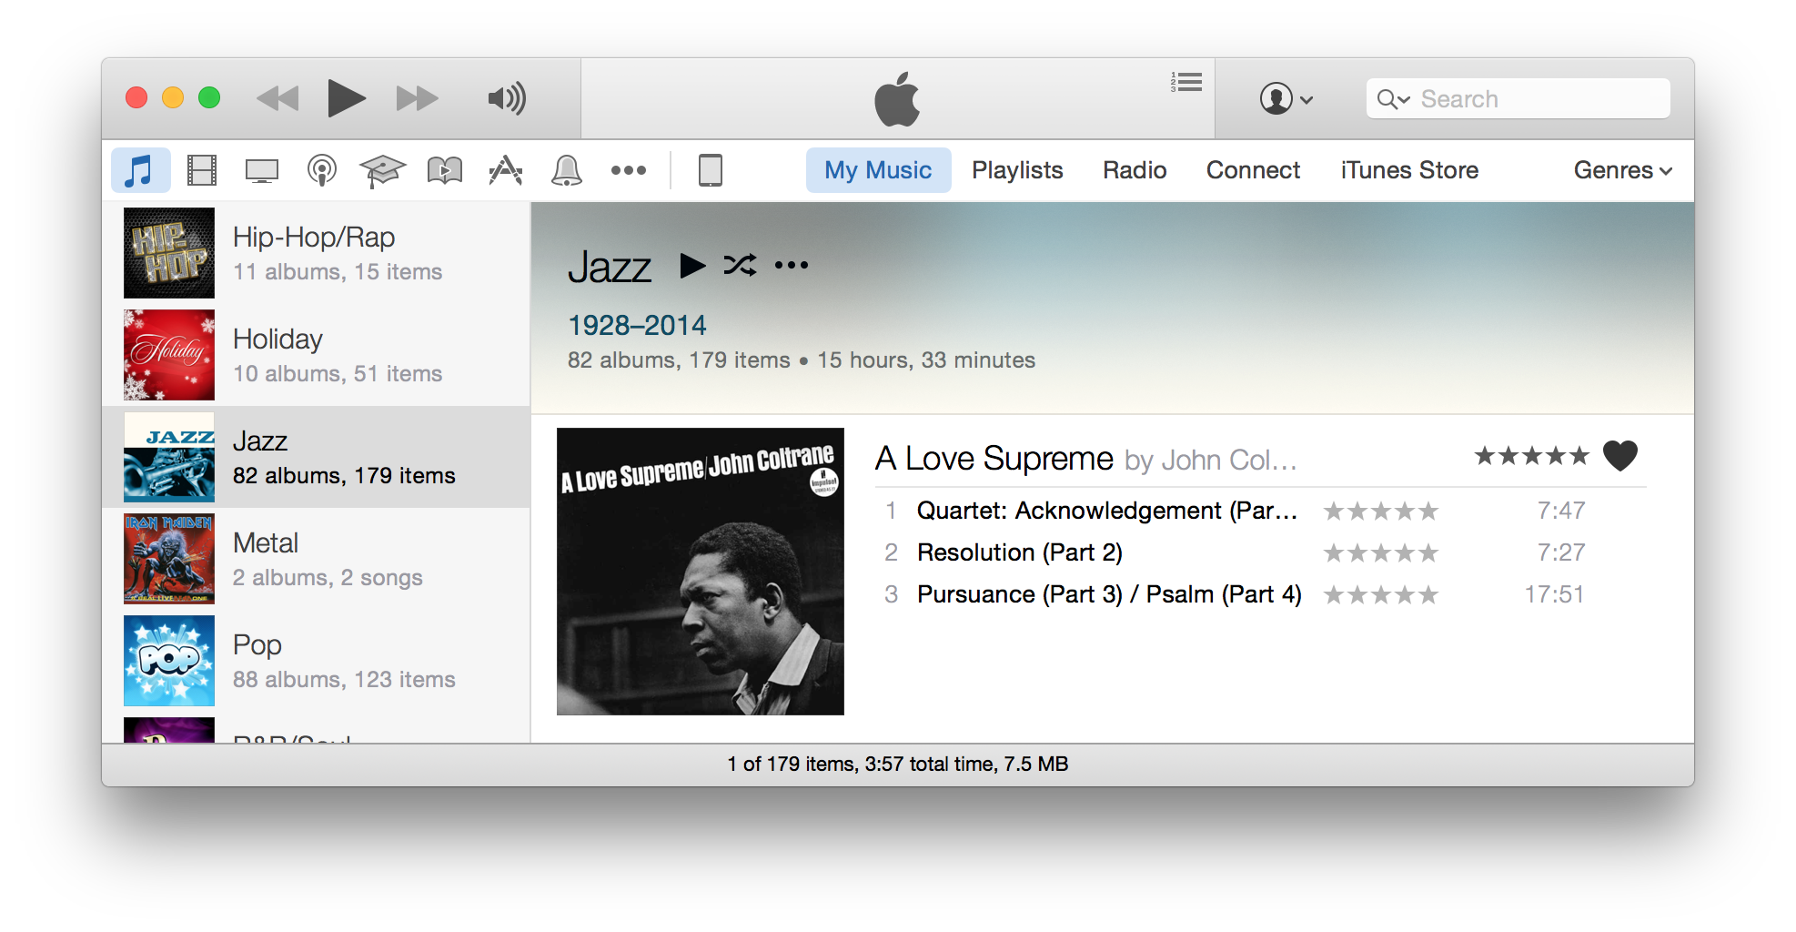Play the Jazz genre with header play icon

(x=692, y=266)
